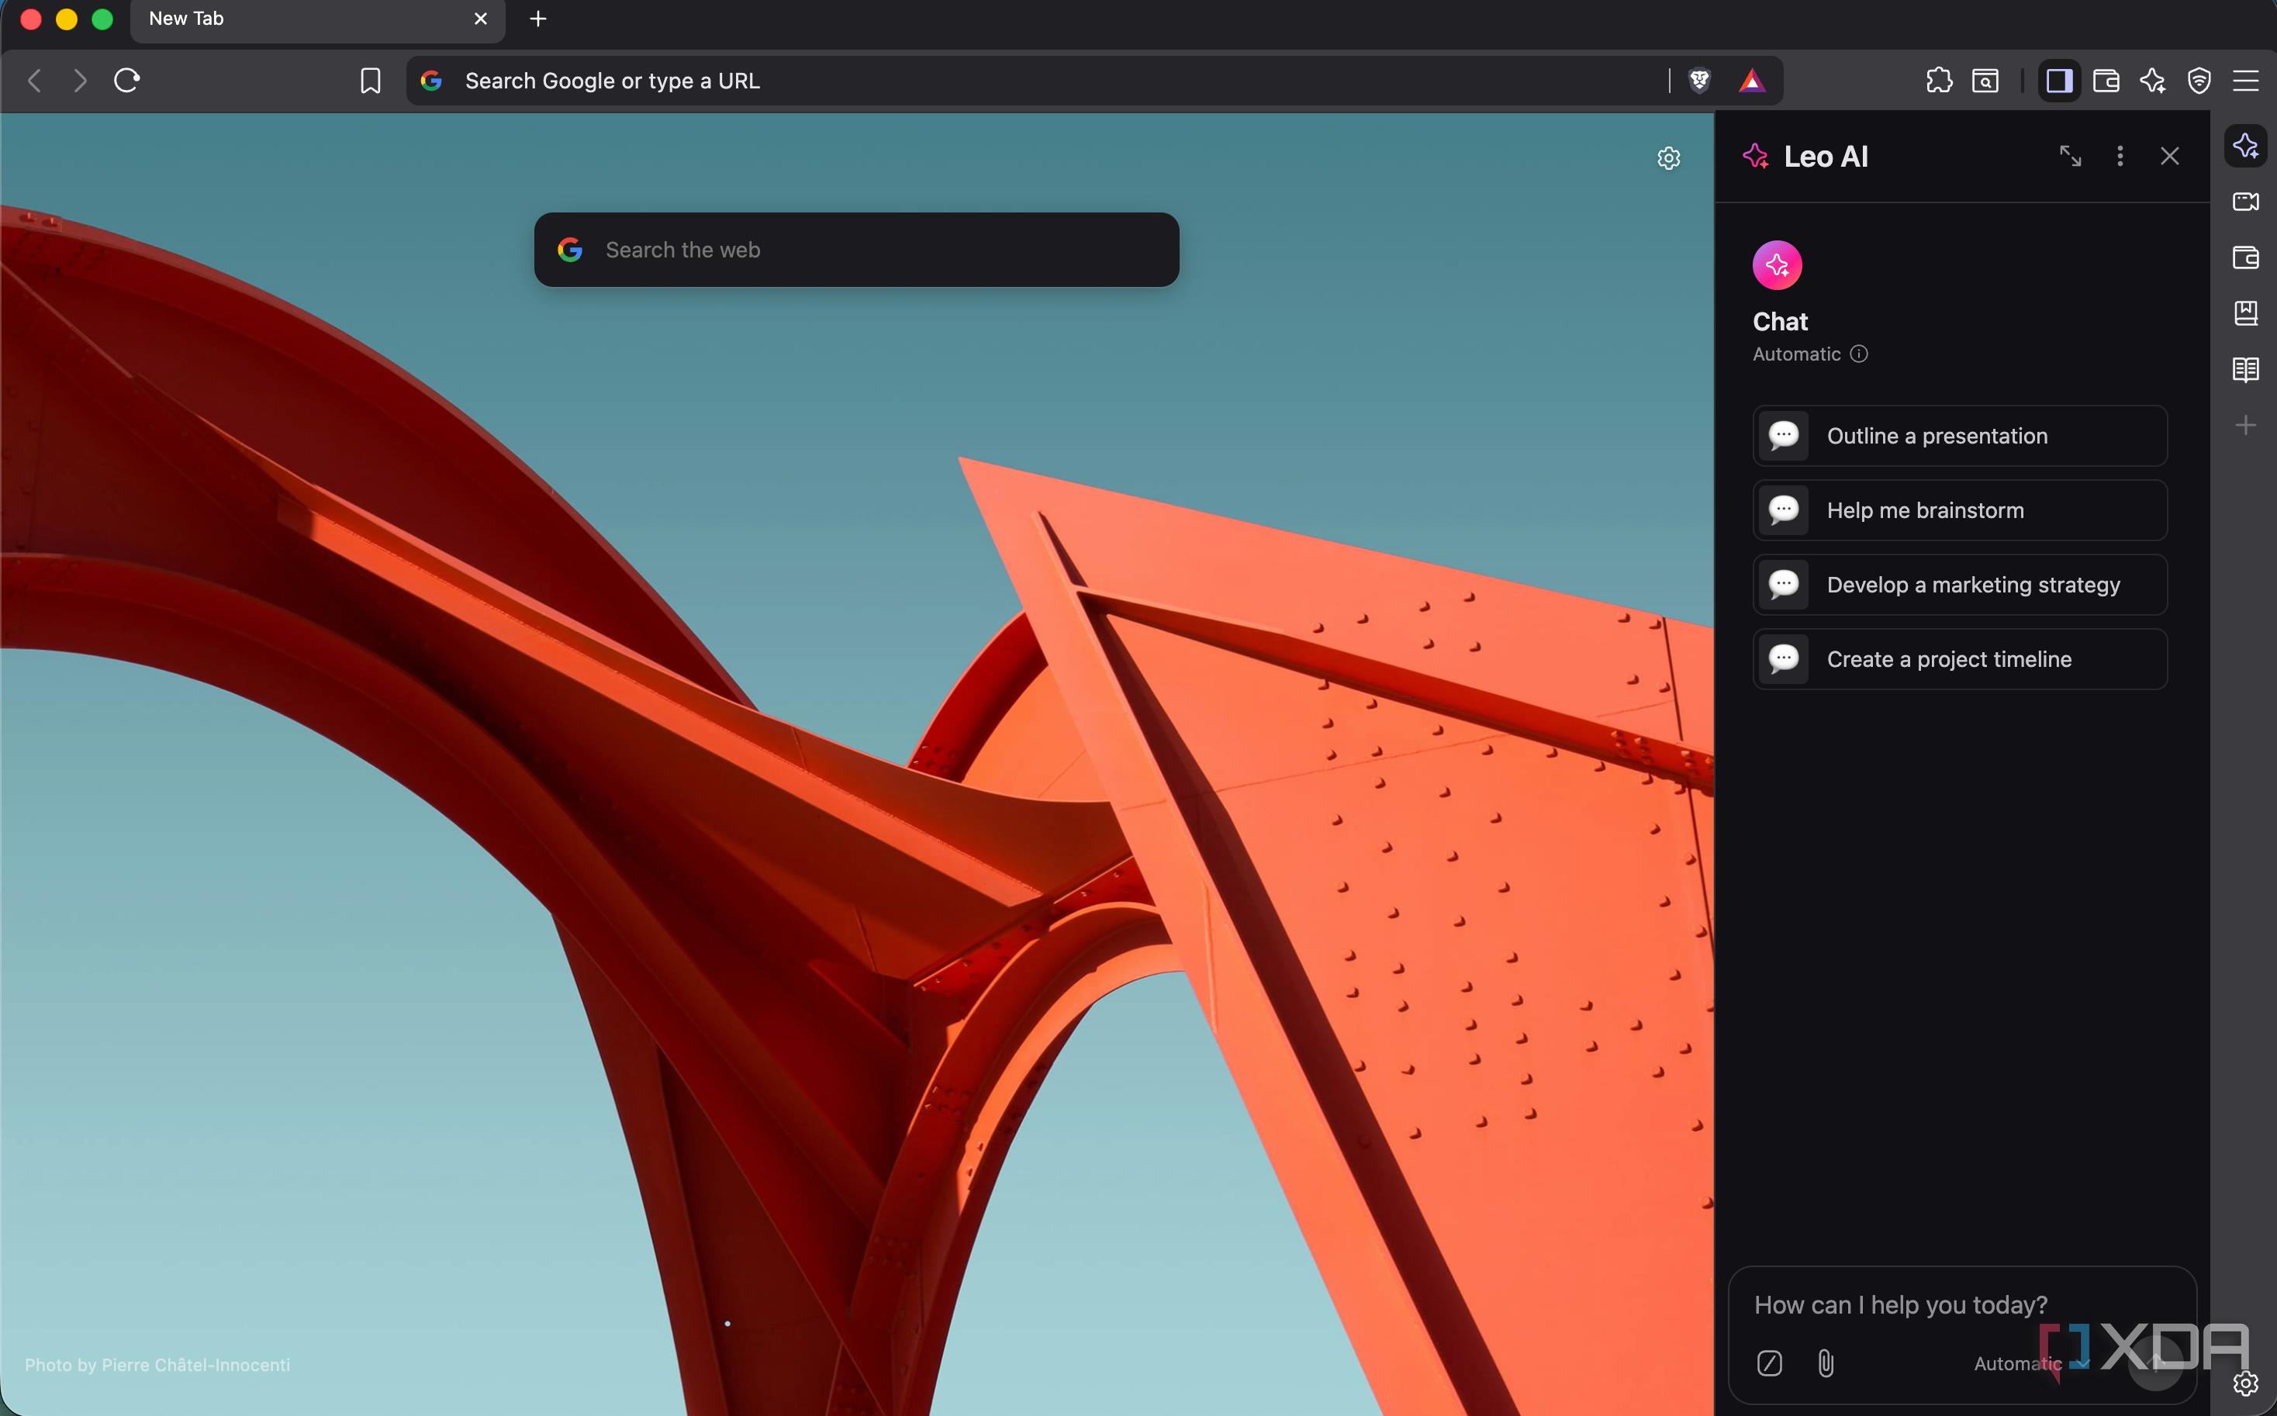The height and width of the screenshot is (1416, 2277).
Task: Open sidebar settings gear
Action: click(x=2245, y=1383)
